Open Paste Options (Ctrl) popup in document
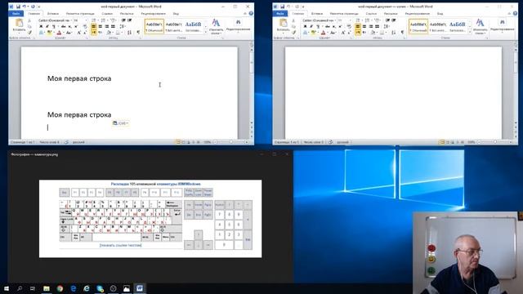 pyautogui.click(x=120, y=123)
